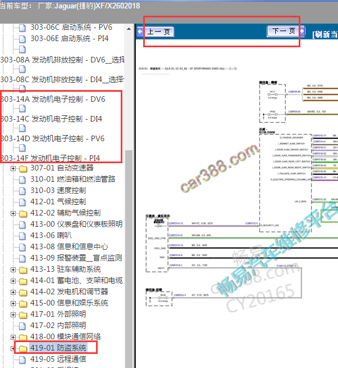Open 310-01 燃油箱和燃油管路 document
The image size is (338, 368).
pyautogui.click(x=72, y=179)
